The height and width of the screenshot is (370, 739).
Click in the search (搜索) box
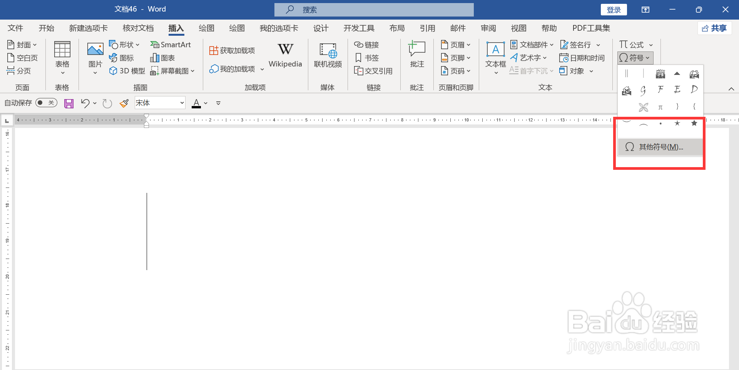[x=374, y=10]
